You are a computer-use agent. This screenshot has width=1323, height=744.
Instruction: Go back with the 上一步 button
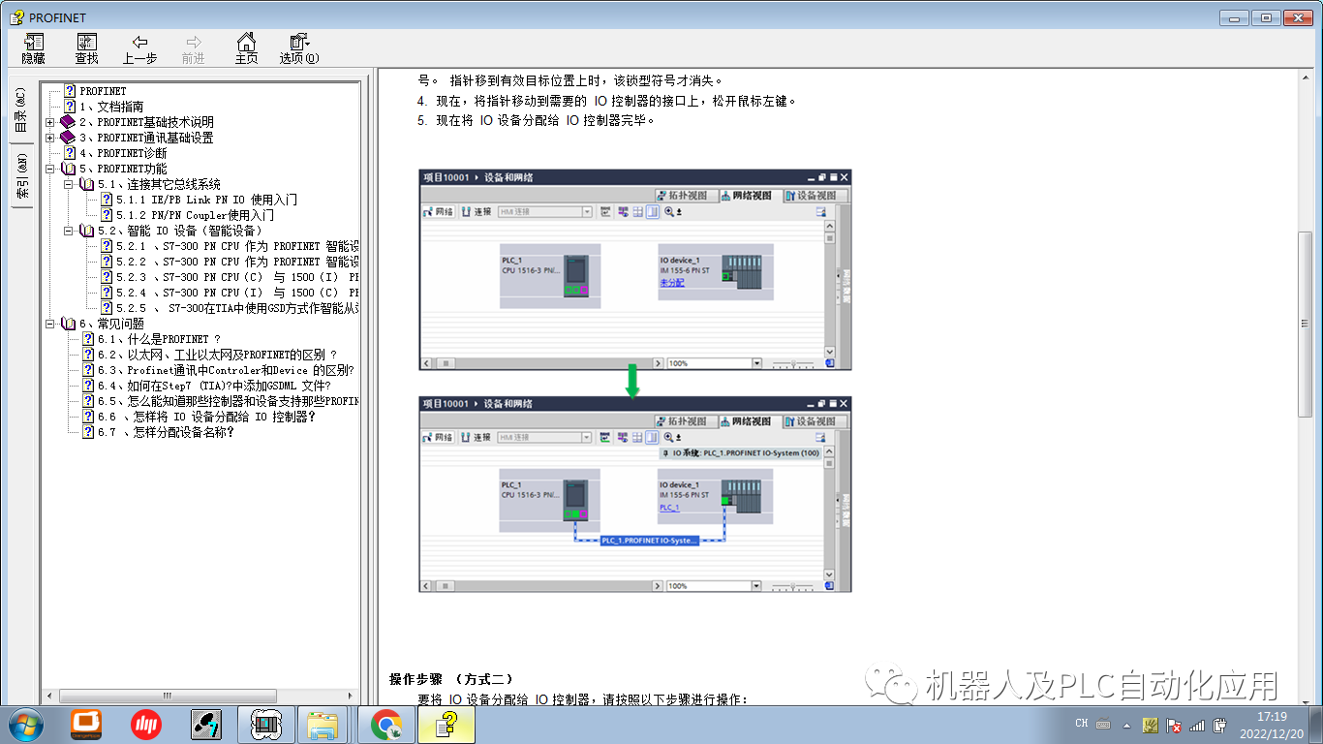(x=139, y=48)
